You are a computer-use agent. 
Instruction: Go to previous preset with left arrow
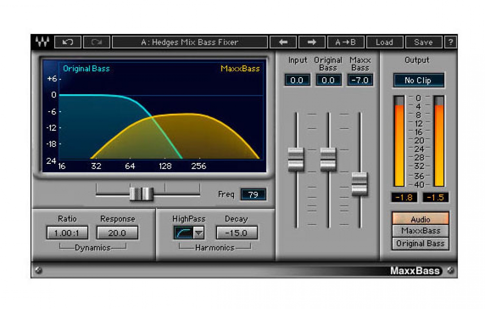[x=283, y=42]
